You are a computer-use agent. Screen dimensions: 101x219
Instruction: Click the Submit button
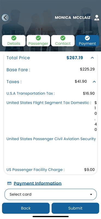[75, 208]
